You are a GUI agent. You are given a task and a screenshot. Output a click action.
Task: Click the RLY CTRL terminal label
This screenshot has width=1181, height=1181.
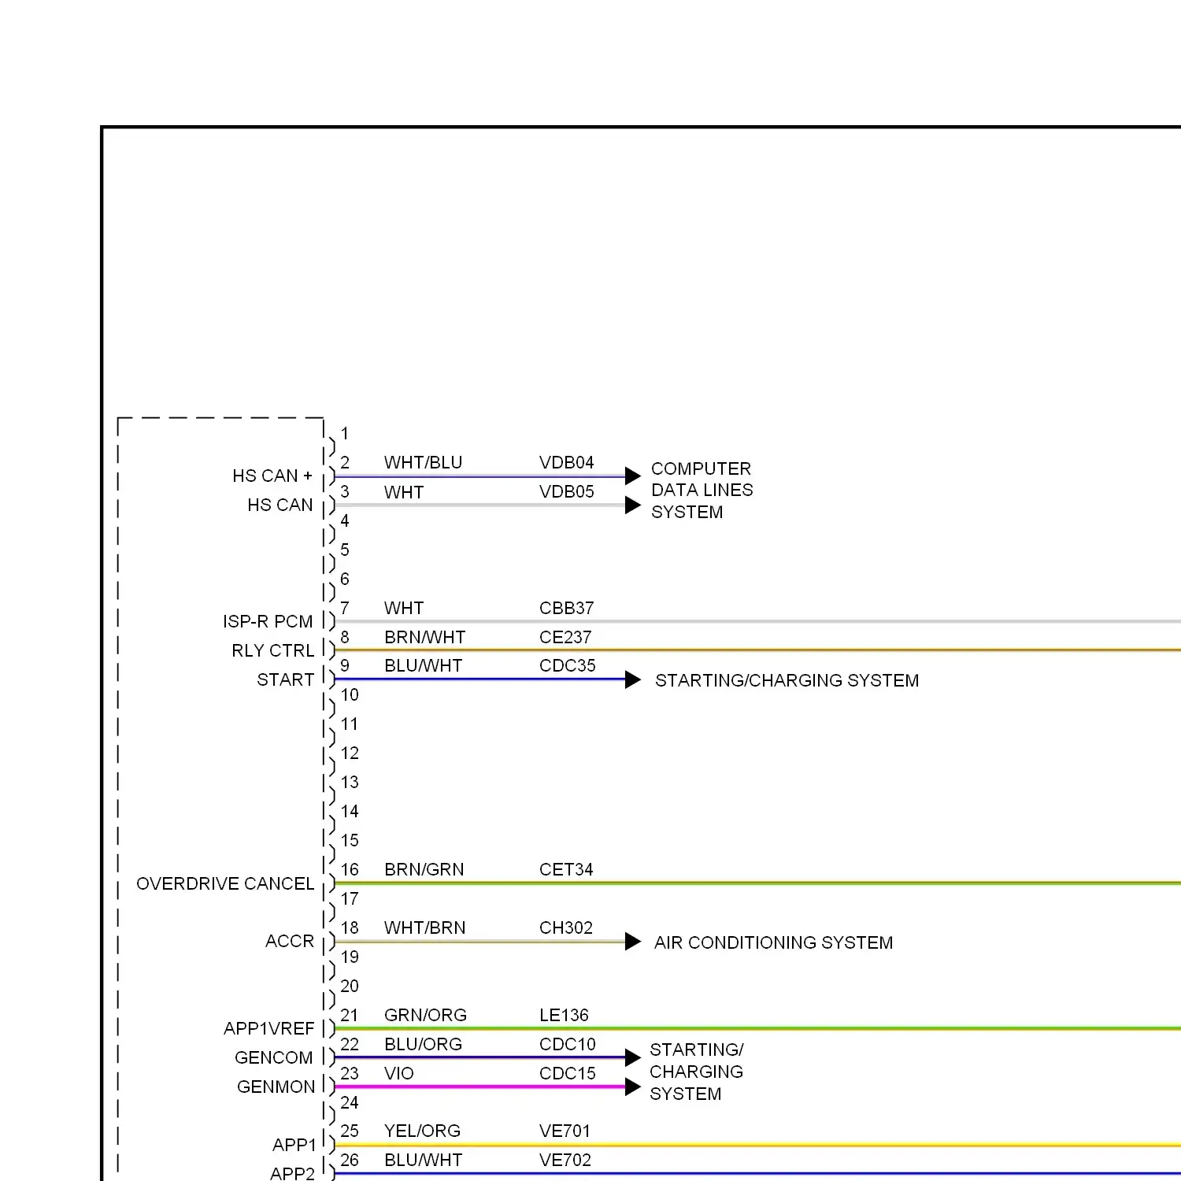tap(272, 650)
